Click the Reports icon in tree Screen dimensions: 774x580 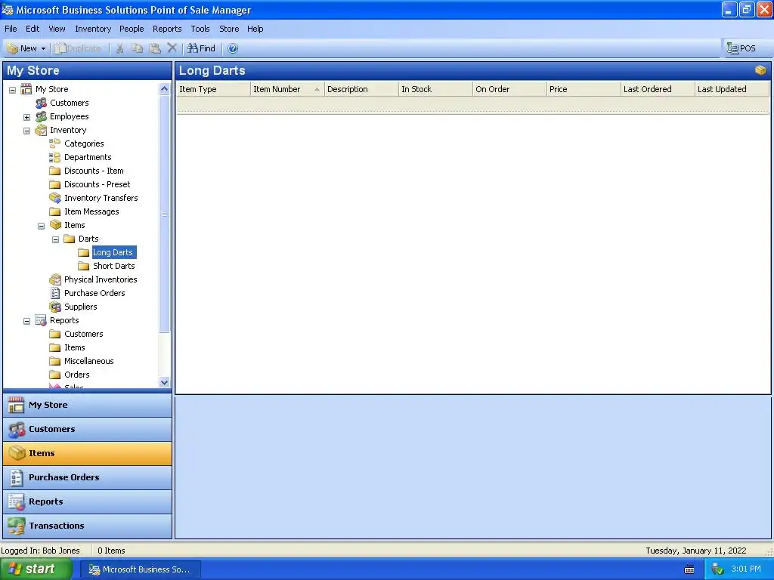[x=41, y=320]
